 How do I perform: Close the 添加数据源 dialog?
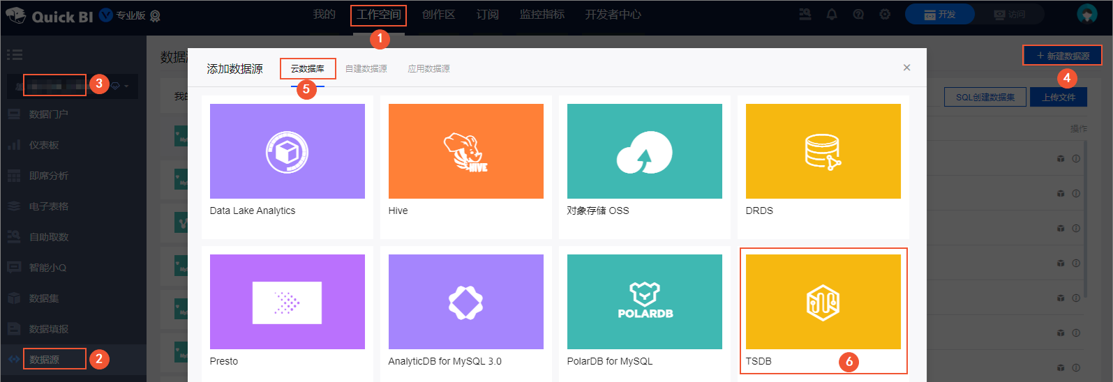906,68
